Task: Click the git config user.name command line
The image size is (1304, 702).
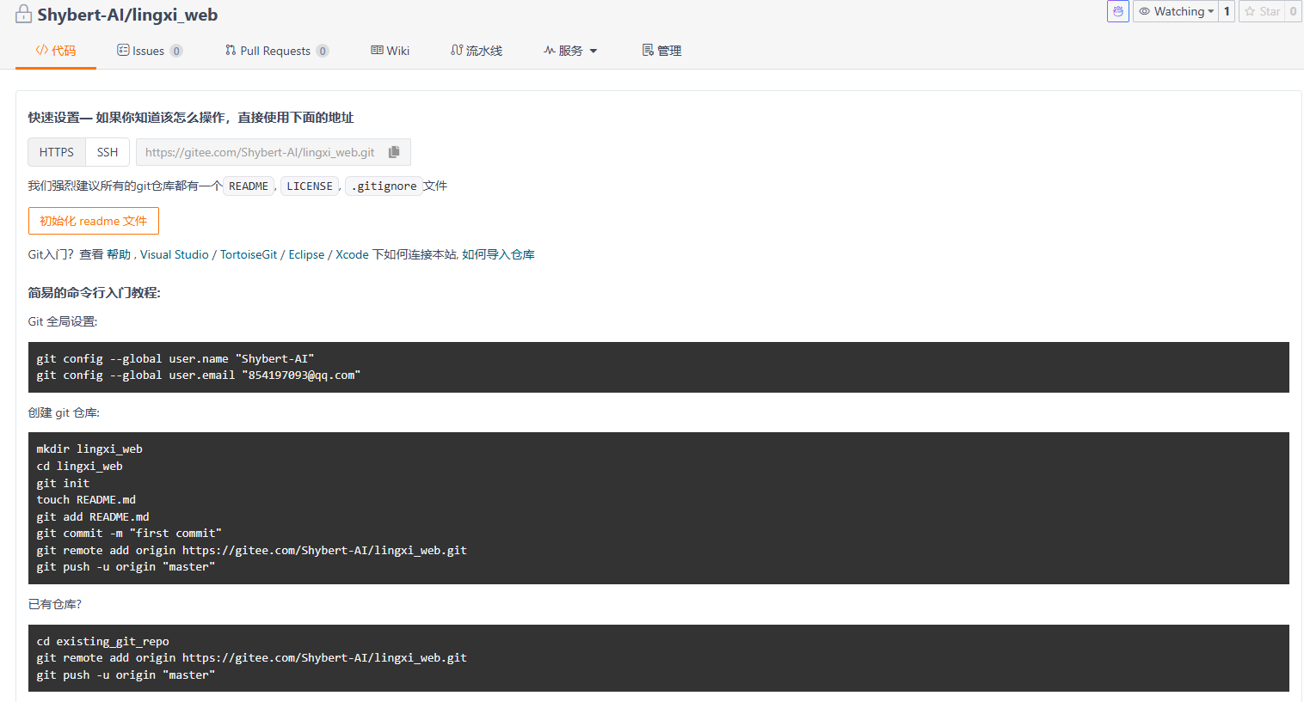Action: click(x=175, y=358)
